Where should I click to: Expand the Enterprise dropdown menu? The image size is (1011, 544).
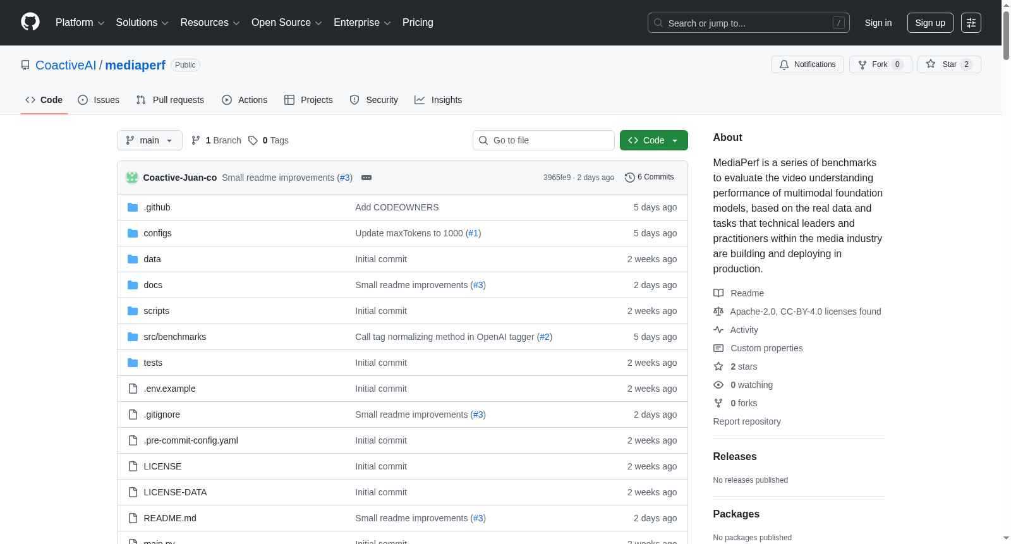pos(362,23)
